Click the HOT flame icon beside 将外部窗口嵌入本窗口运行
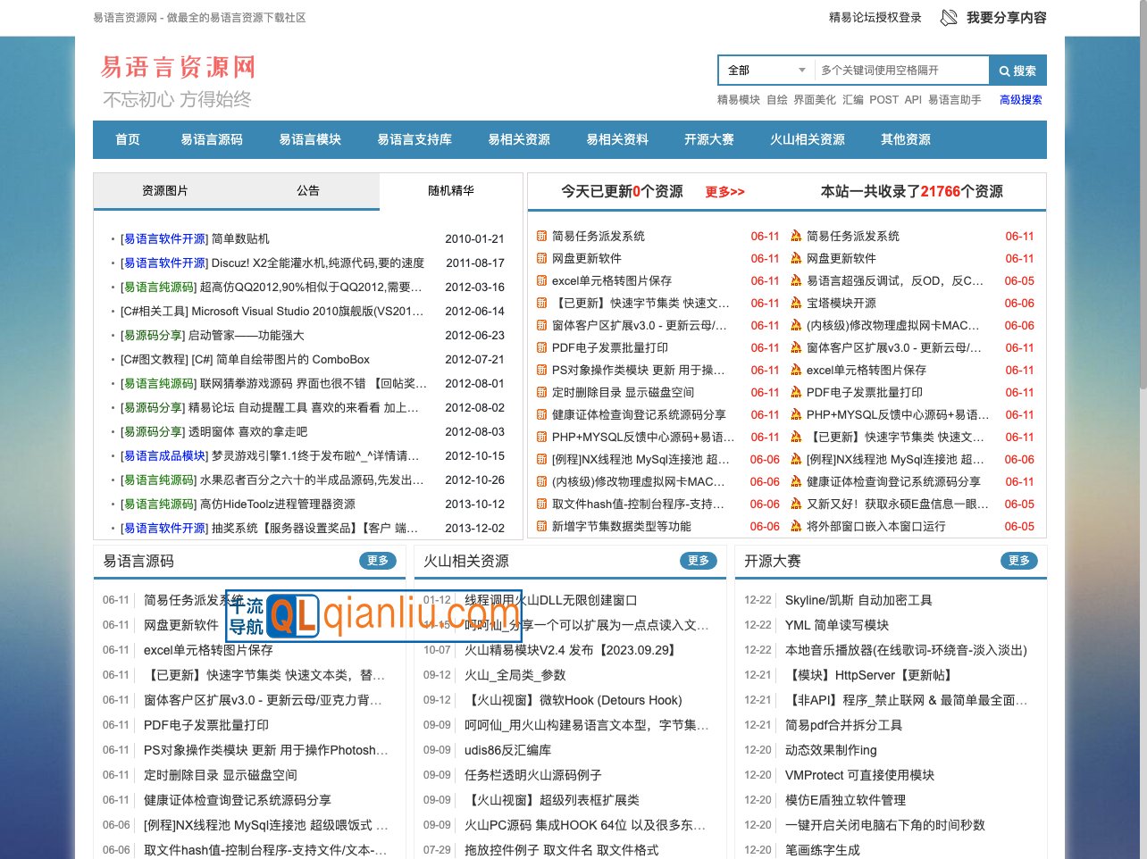This screenshot has width=1147, height=859. tap(796, 526)
